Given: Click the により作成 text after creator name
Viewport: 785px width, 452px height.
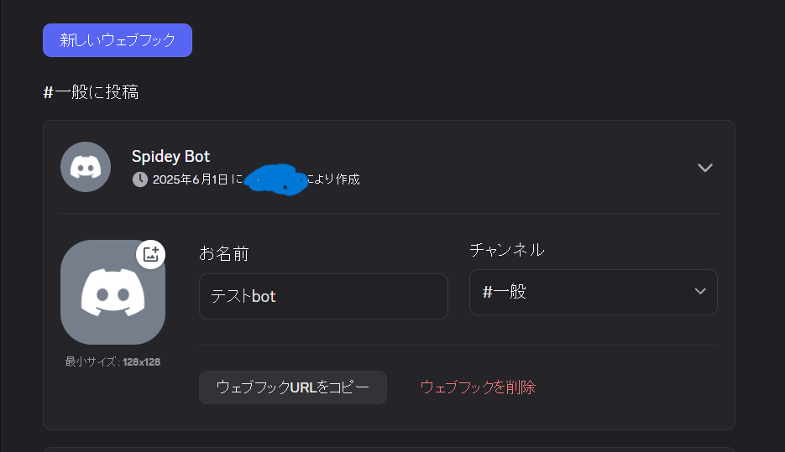Looking at the screenshot, I should point(333,179).
